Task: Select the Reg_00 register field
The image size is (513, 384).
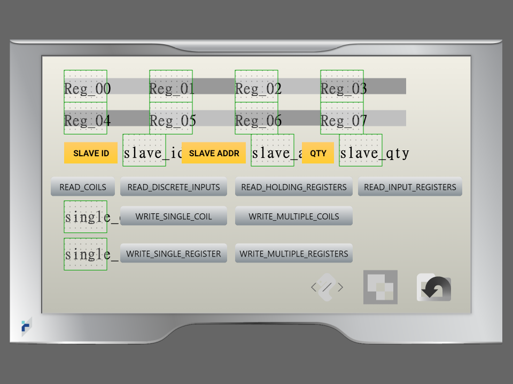Action: point(85,86)
